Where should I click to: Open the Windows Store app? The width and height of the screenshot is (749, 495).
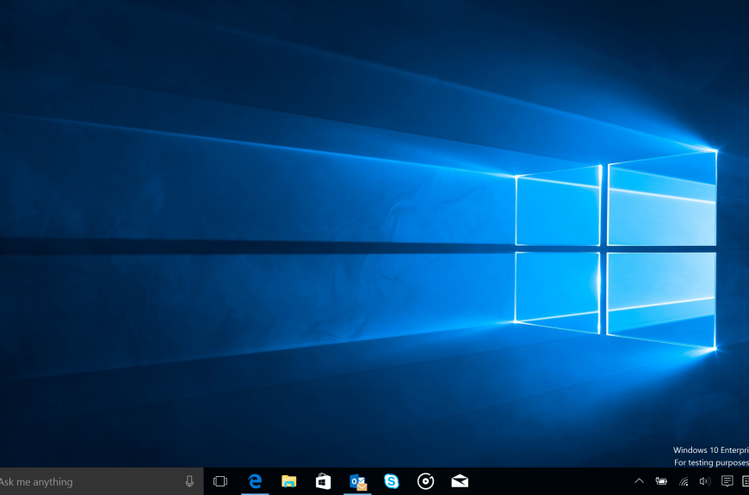(x=324, y=481)
